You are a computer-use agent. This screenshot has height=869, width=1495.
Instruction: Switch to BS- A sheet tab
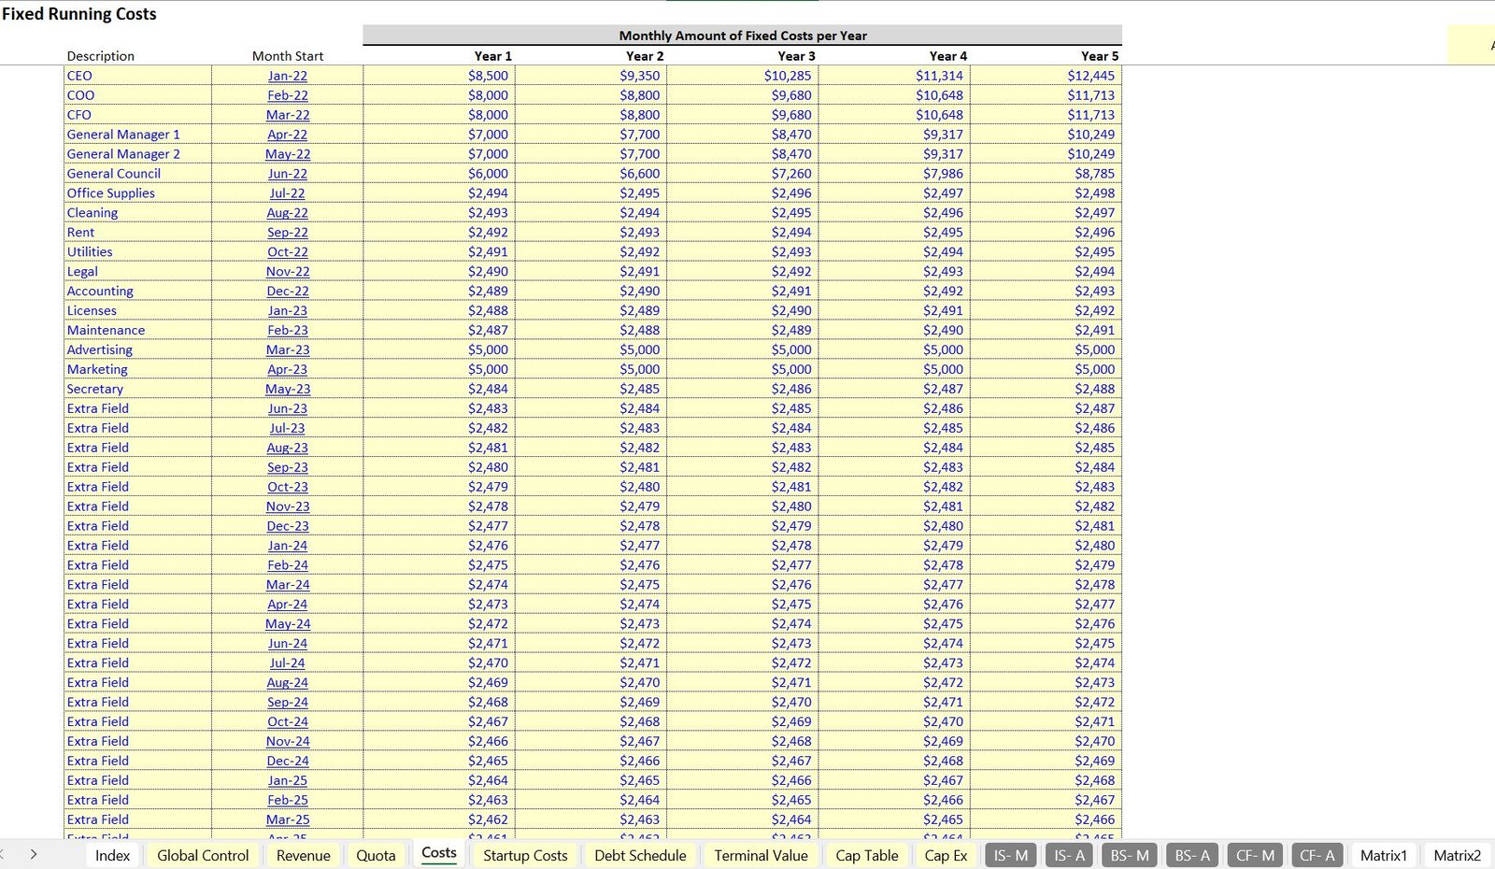tap(1192, 855)
